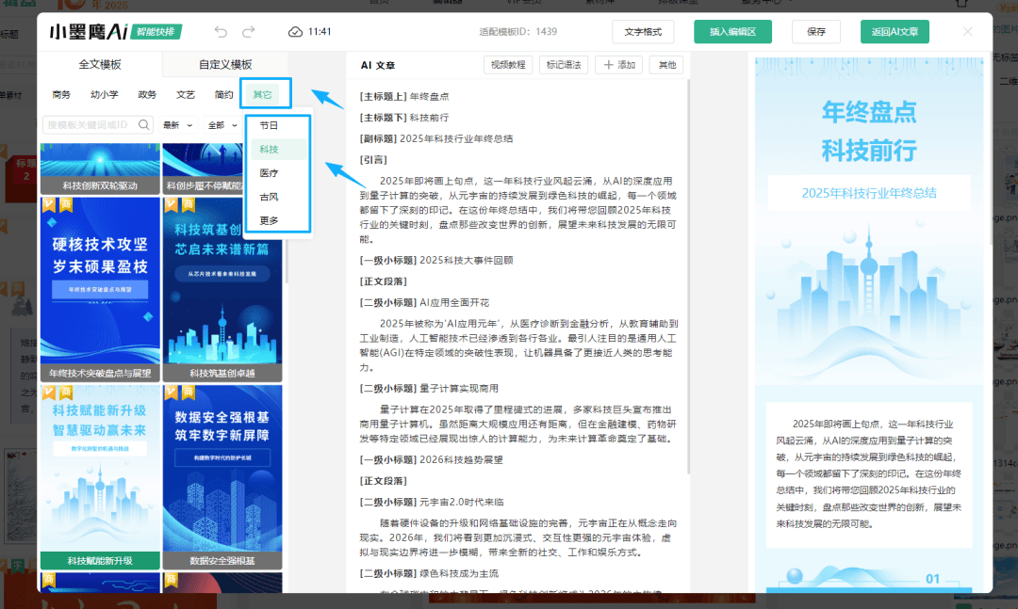Open the 视频教程 button
1018x609 pixels.
click(507, 65)
